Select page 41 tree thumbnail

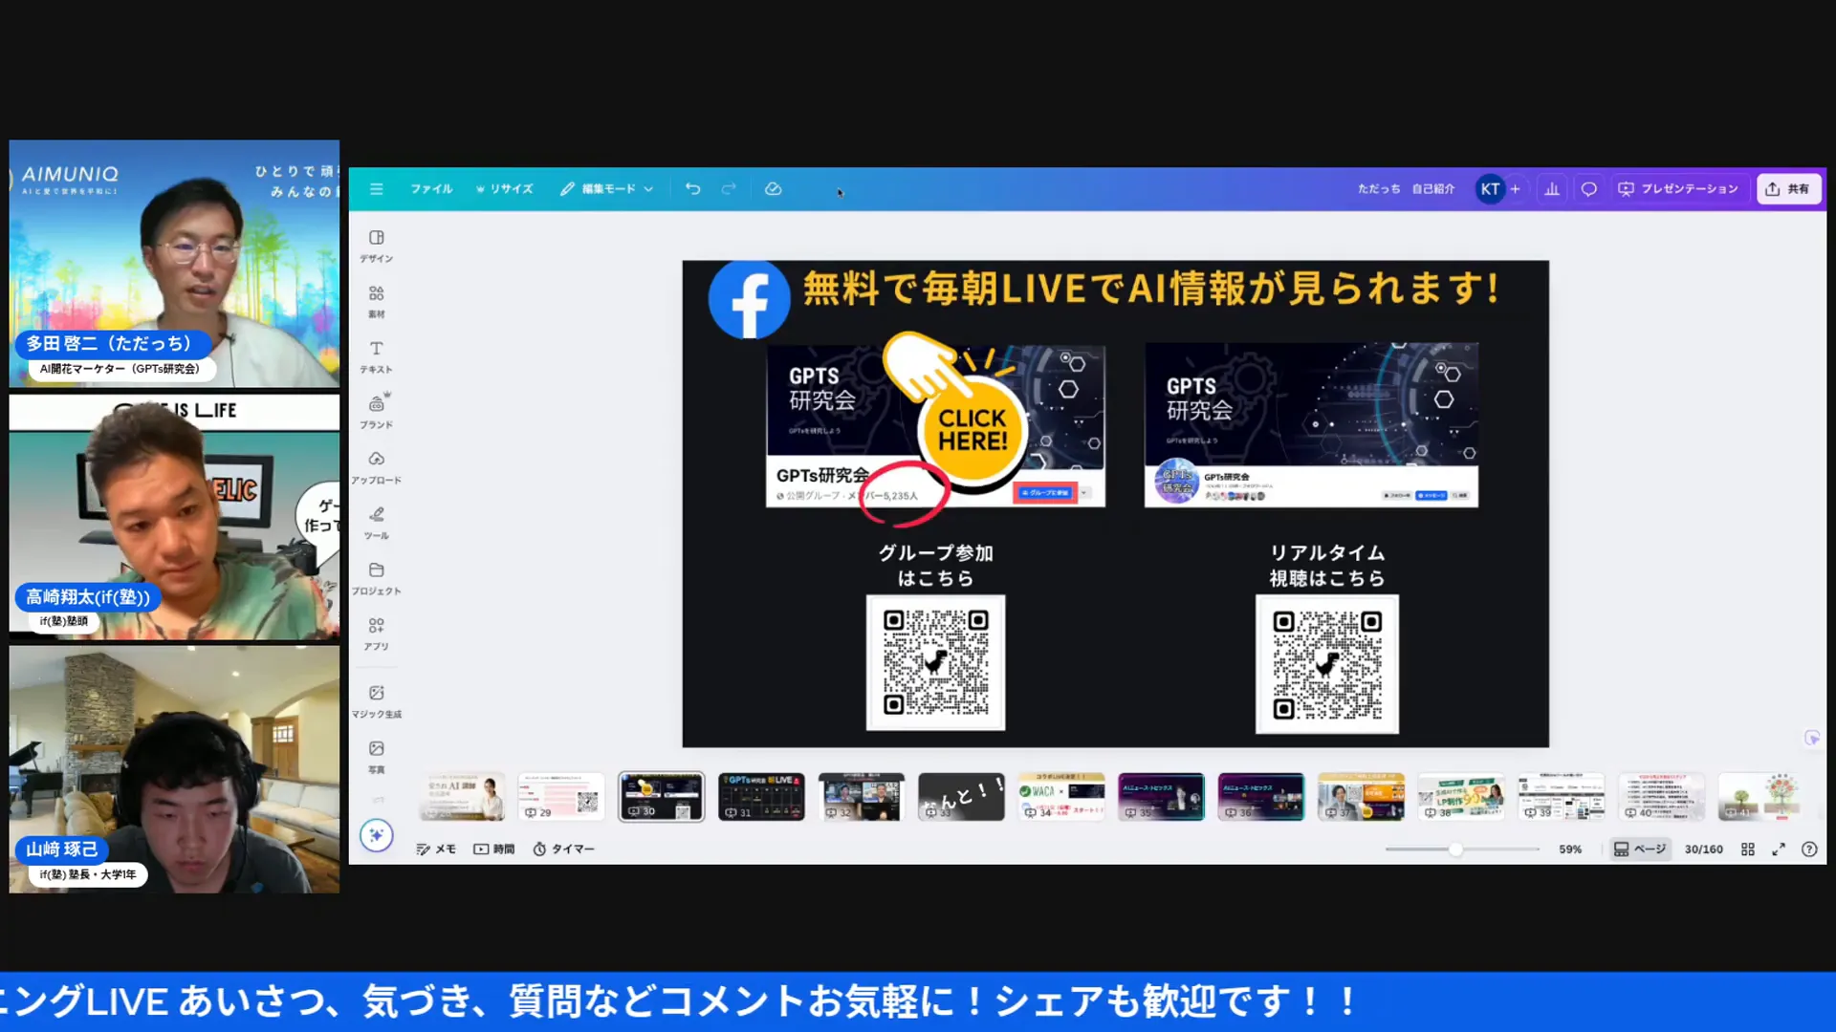point(1760,797)
